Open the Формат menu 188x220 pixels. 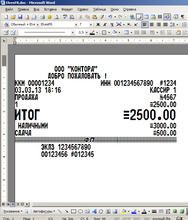click(x=67, y=9)
